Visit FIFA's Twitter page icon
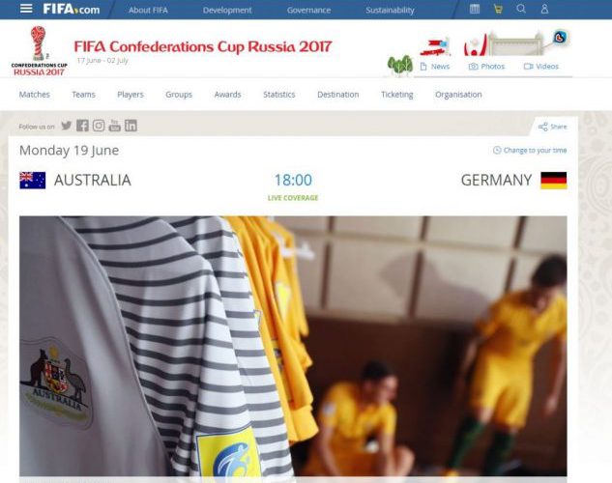The width and height of the screenshot is (612, 483). (x=67, y=126)
